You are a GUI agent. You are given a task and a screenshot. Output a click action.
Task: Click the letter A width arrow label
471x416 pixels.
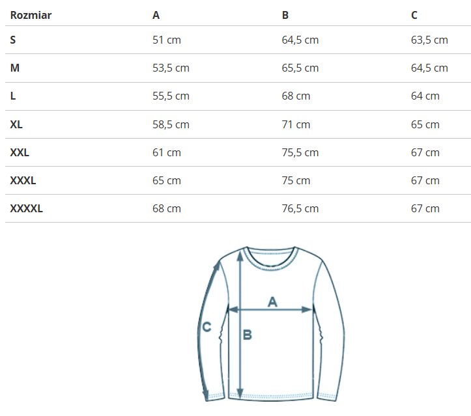click(x=273, y=301)
